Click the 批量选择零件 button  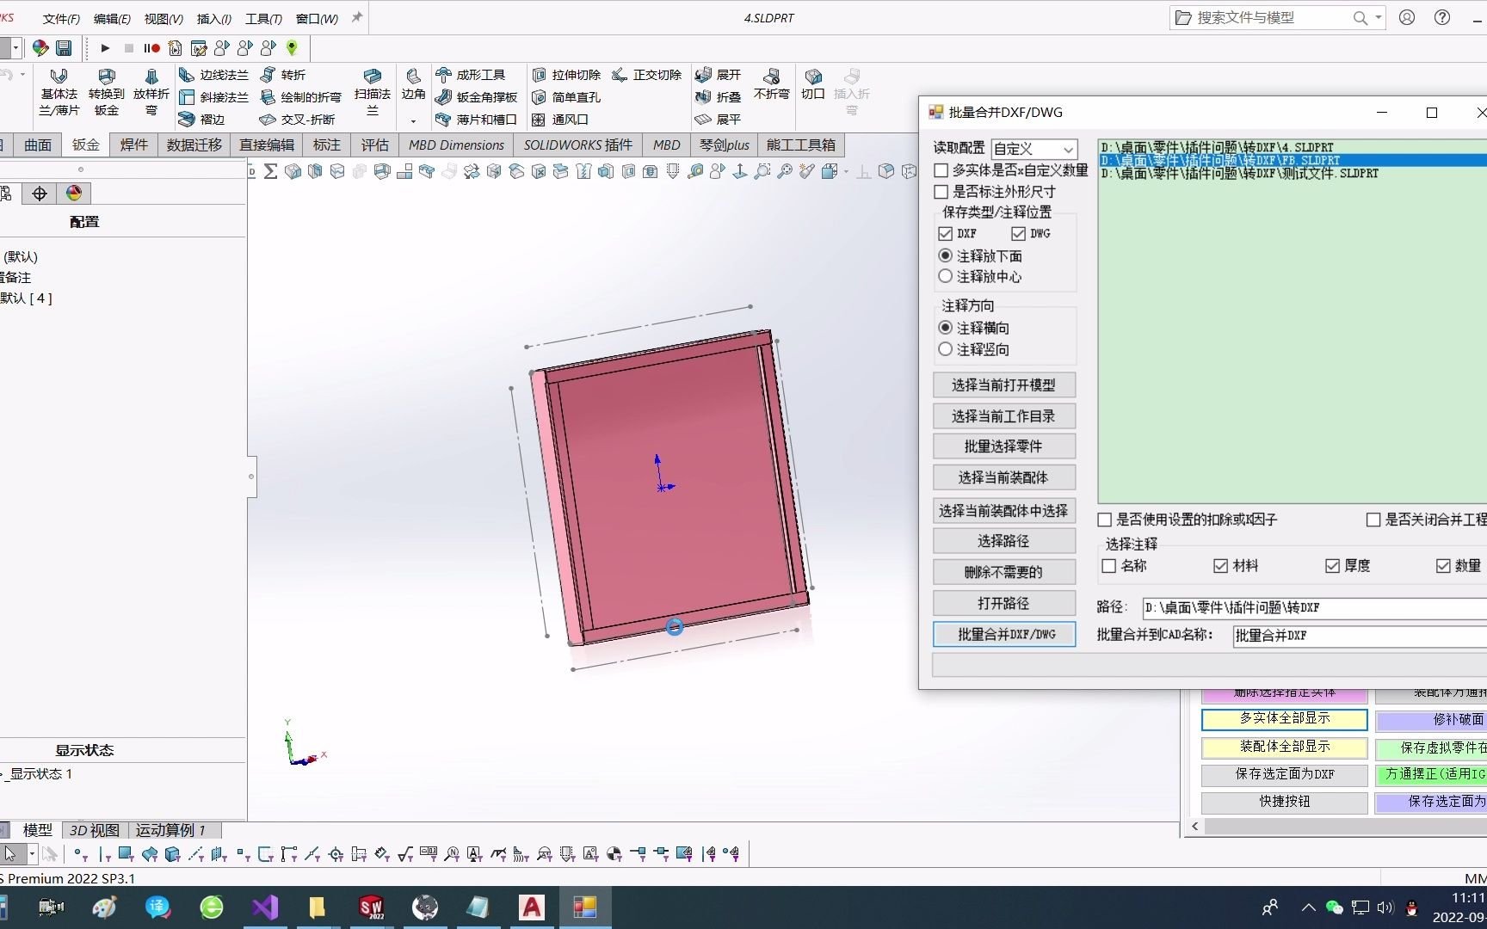click(x=1004, y=446)
